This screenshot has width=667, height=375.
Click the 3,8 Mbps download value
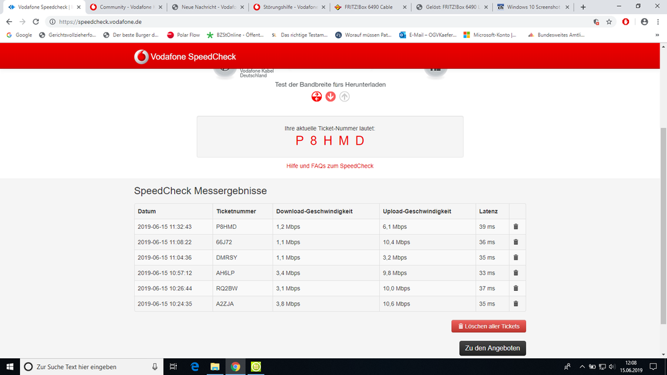(x=288, y=304)
